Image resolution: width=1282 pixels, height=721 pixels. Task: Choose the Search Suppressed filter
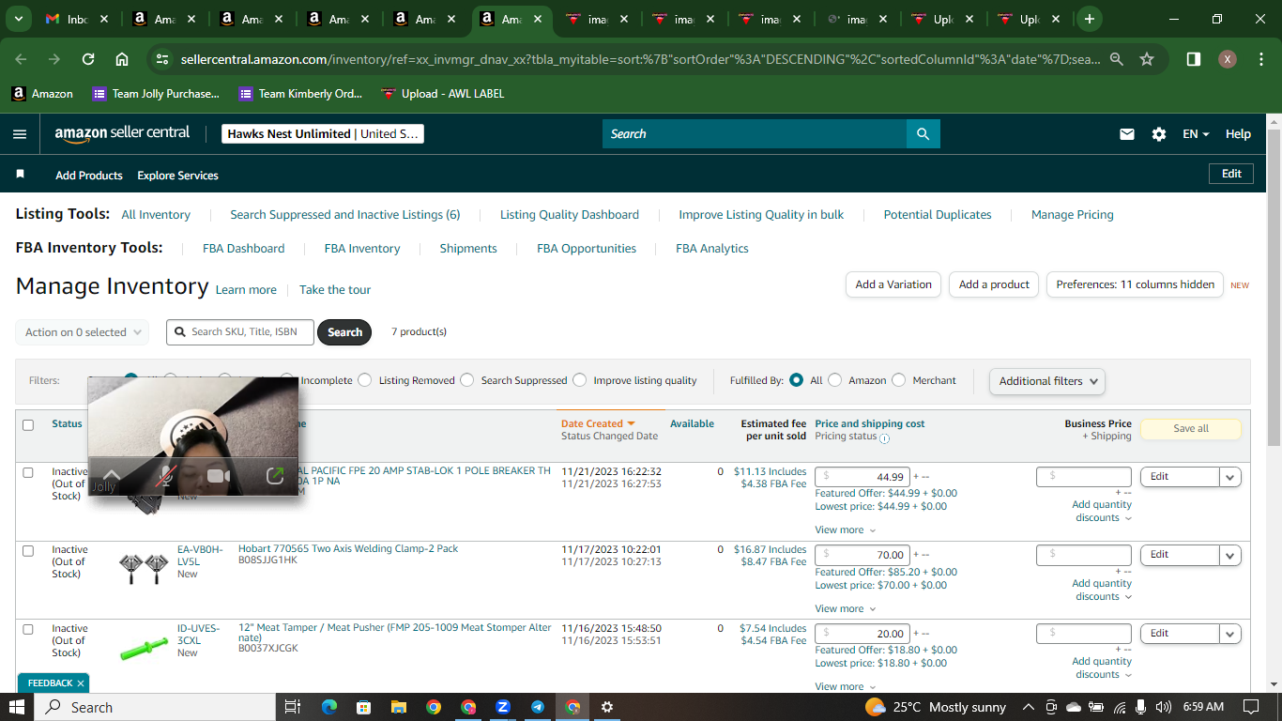467,380
